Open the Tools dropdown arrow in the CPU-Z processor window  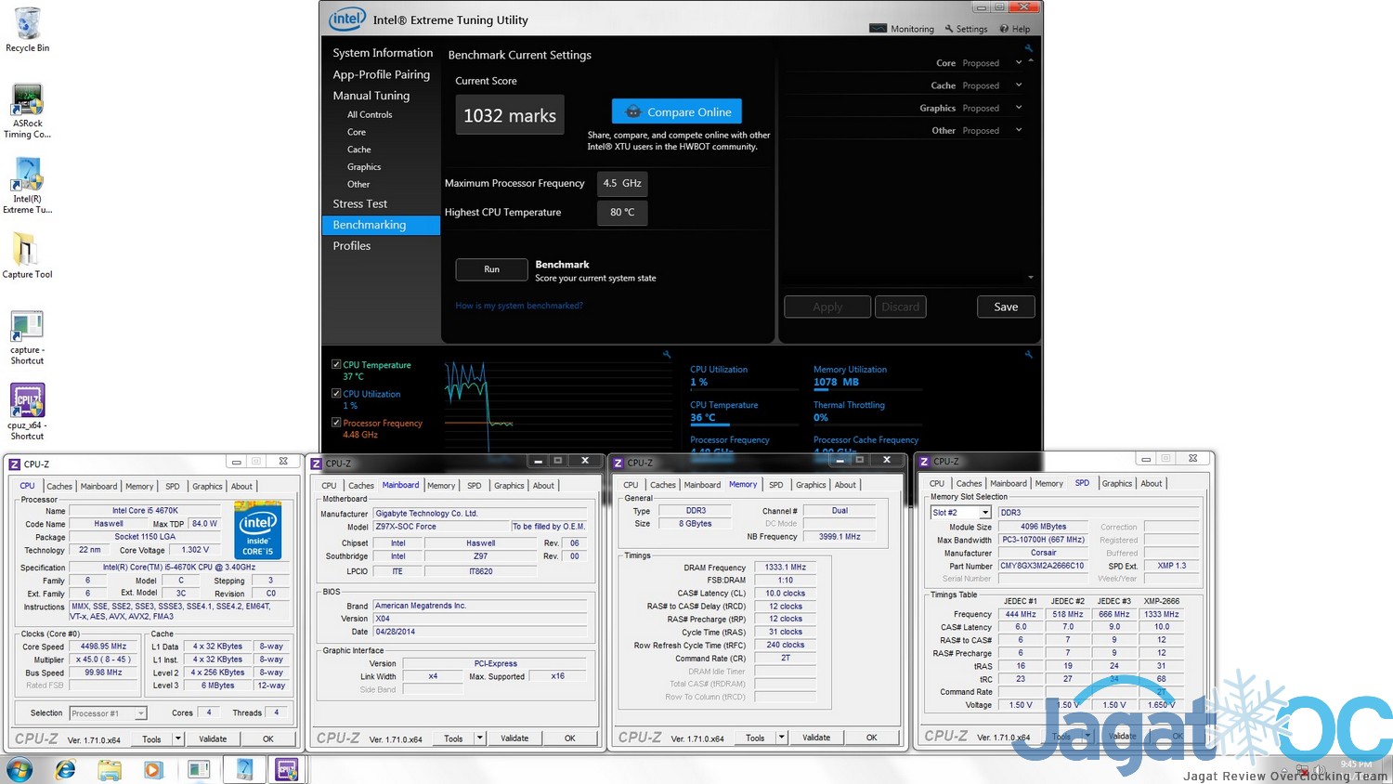(x=179, y=739)
